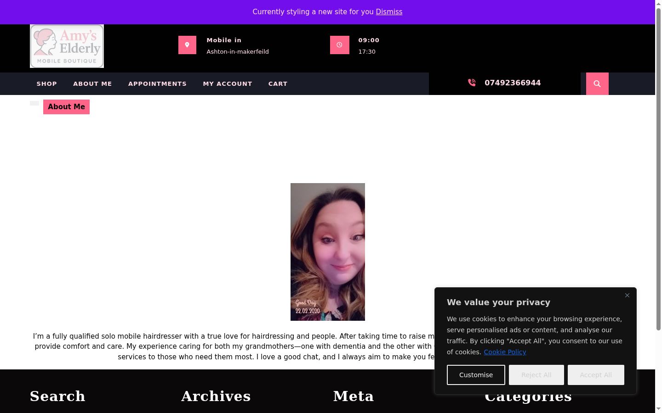The image size is (662, 413).
Task: Click the footer 'Archives' heading
Action: point(216,396)
